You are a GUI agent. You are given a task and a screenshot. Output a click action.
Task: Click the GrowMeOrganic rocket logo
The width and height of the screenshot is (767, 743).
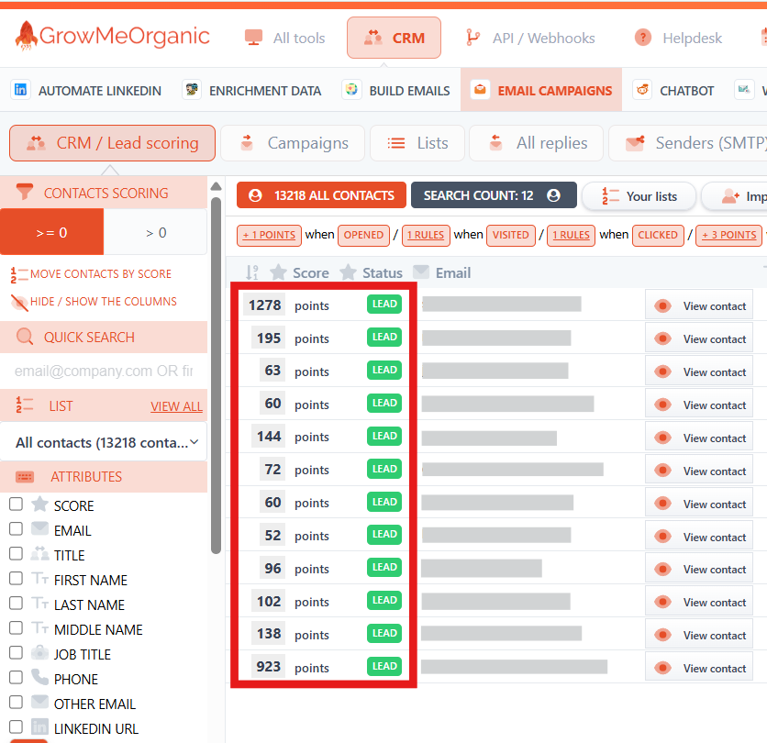pos(26,36)
